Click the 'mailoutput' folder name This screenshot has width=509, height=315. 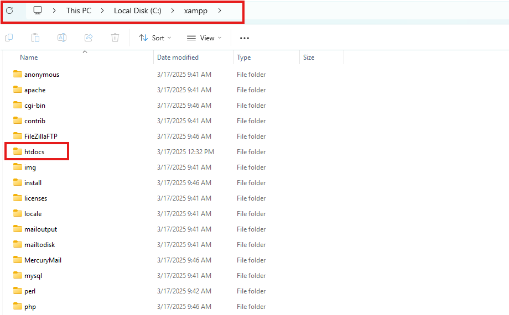pyautogui.click(x=40, y=230)
